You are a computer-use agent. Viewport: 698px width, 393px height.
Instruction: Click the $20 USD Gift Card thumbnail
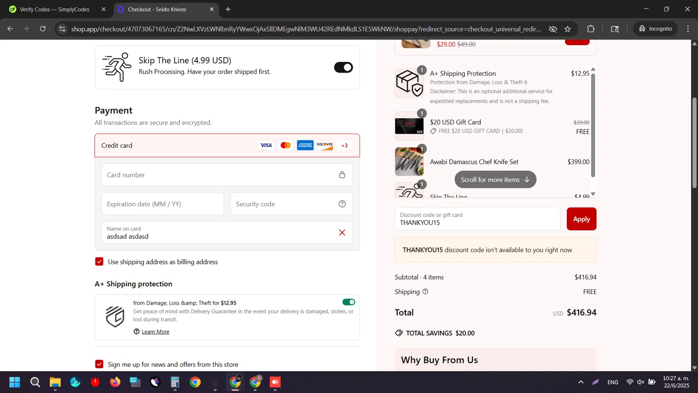click(x=409, y=126)
